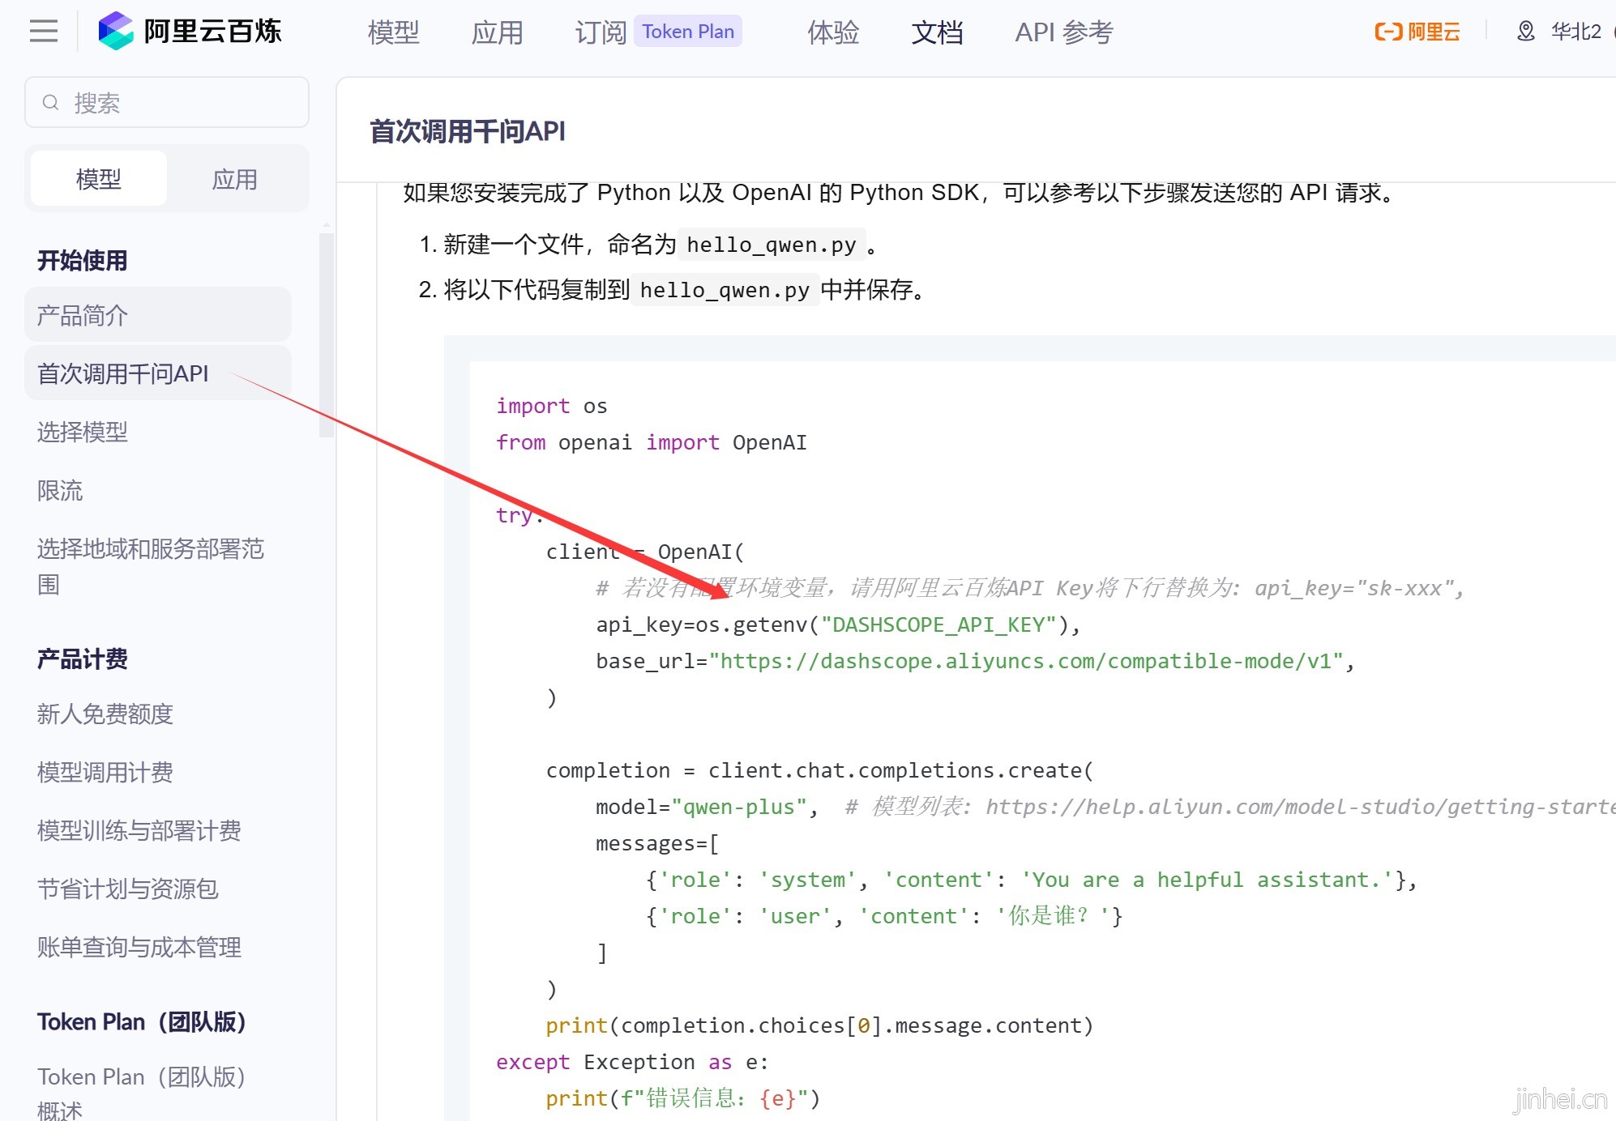Viewport: 1616px width, 1121px height.
Task: Click the print(completion.choices[0].message.content) line
Action: pyautogui.click(x=819, y=1025)
